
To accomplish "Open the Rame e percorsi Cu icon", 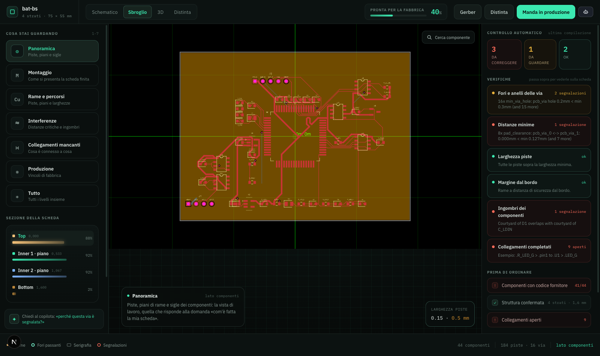I will point(17,99).
